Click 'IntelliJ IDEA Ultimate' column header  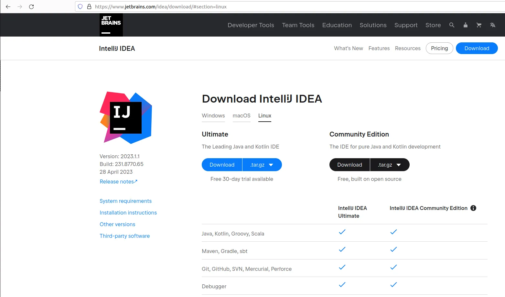coord(352,212)
